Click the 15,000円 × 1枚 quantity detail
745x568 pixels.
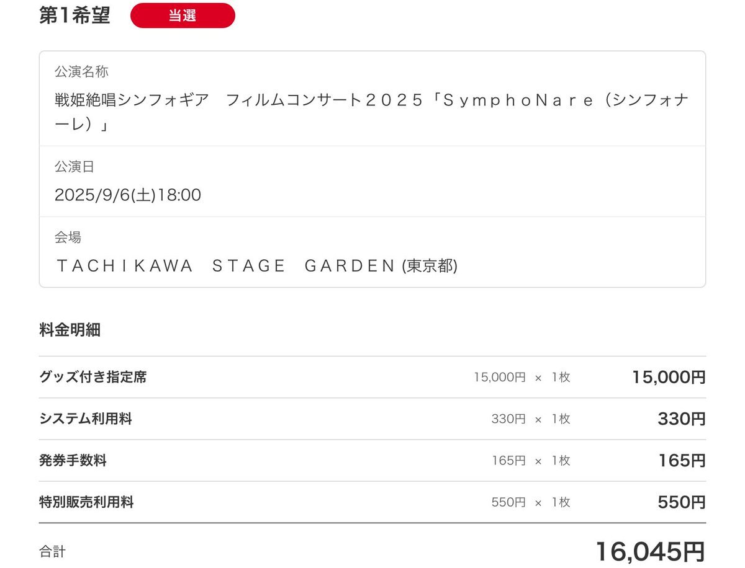tap(521, 377)
